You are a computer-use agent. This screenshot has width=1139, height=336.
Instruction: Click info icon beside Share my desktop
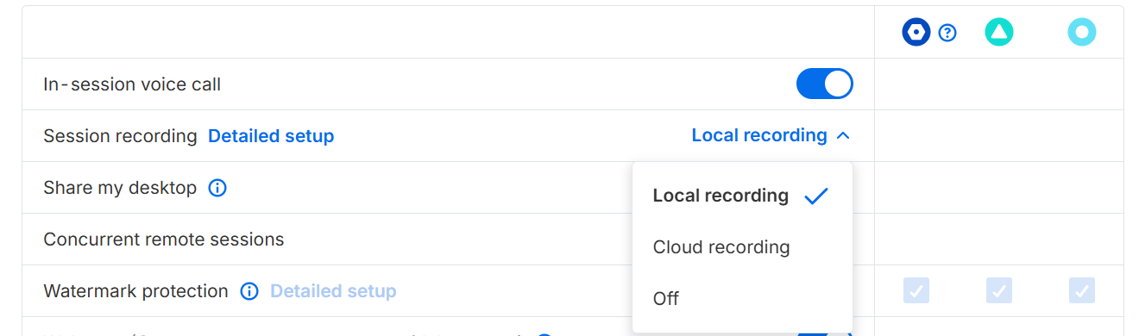click(x=217, y=188)
